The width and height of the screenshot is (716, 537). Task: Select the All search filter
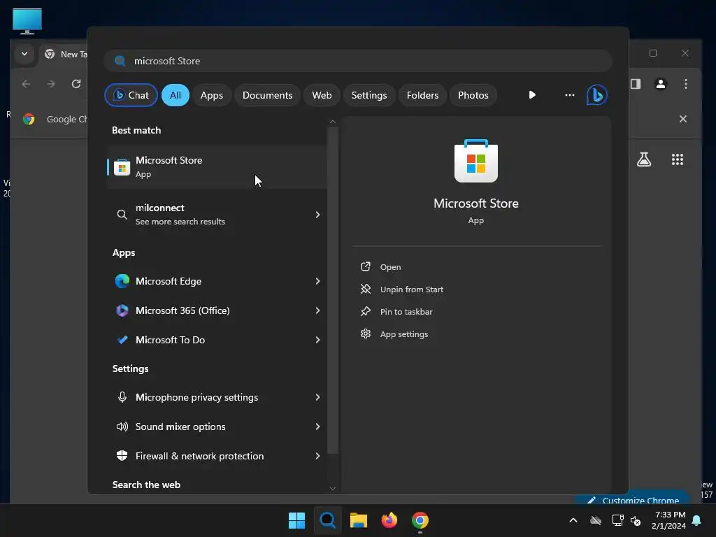[176, 95]
